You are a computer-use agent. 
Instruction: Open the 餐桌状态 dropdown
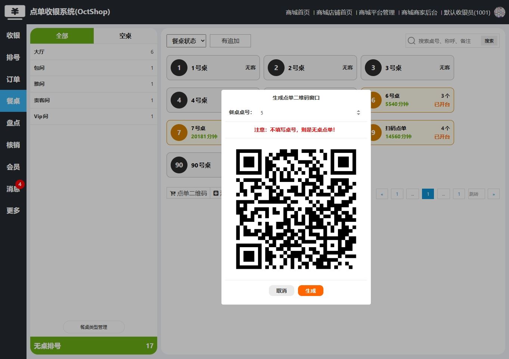(186, 41)
